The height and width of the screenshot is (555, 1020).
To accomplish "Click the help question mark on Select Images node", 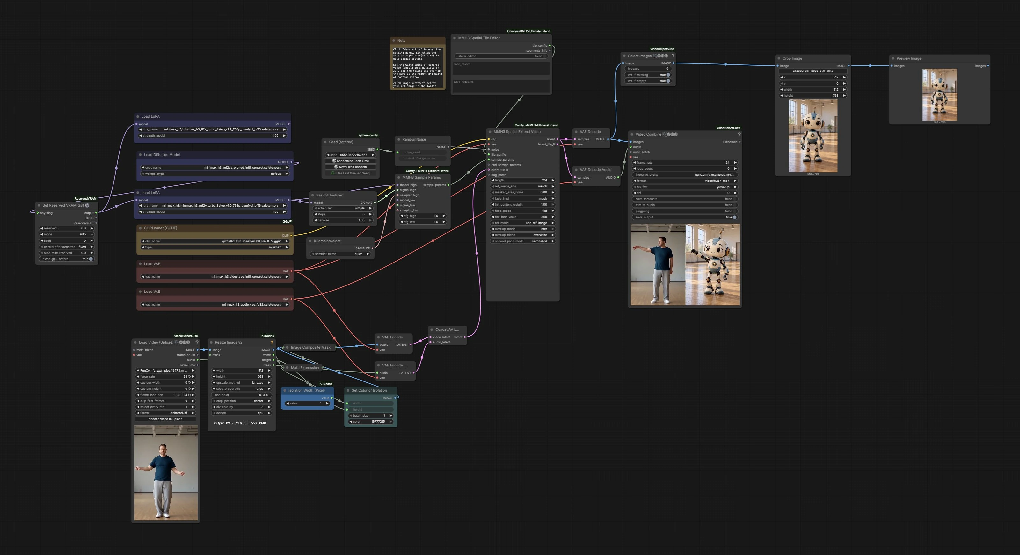I will [673, 56].
